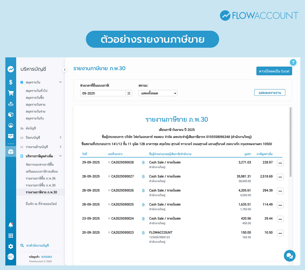Open the settings gear icon
This screenshot has height=270, width=305.
click(11, 246)
